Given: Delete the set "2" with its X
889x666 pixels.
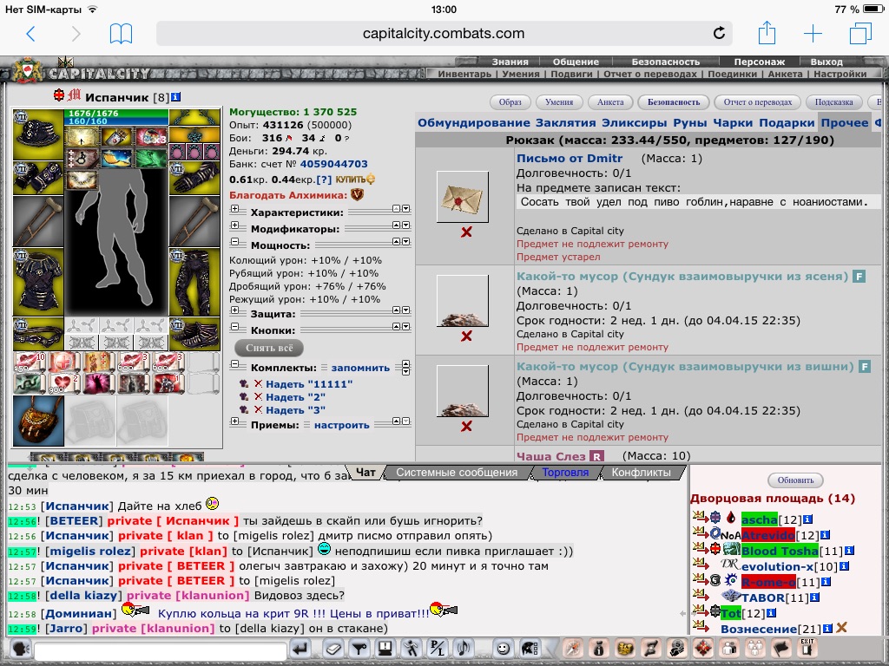Looking at the screenshot, I should pyautogui.click(x=258, y=396).
